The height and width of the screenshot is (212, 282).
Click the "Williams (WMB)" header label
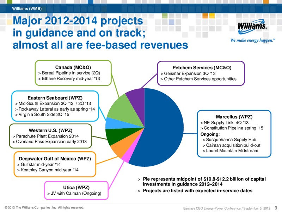(x=27, y=8)
